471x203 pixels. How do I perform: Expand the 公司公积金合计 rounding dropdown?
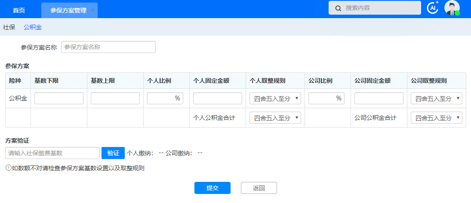(x=436, y=118)
